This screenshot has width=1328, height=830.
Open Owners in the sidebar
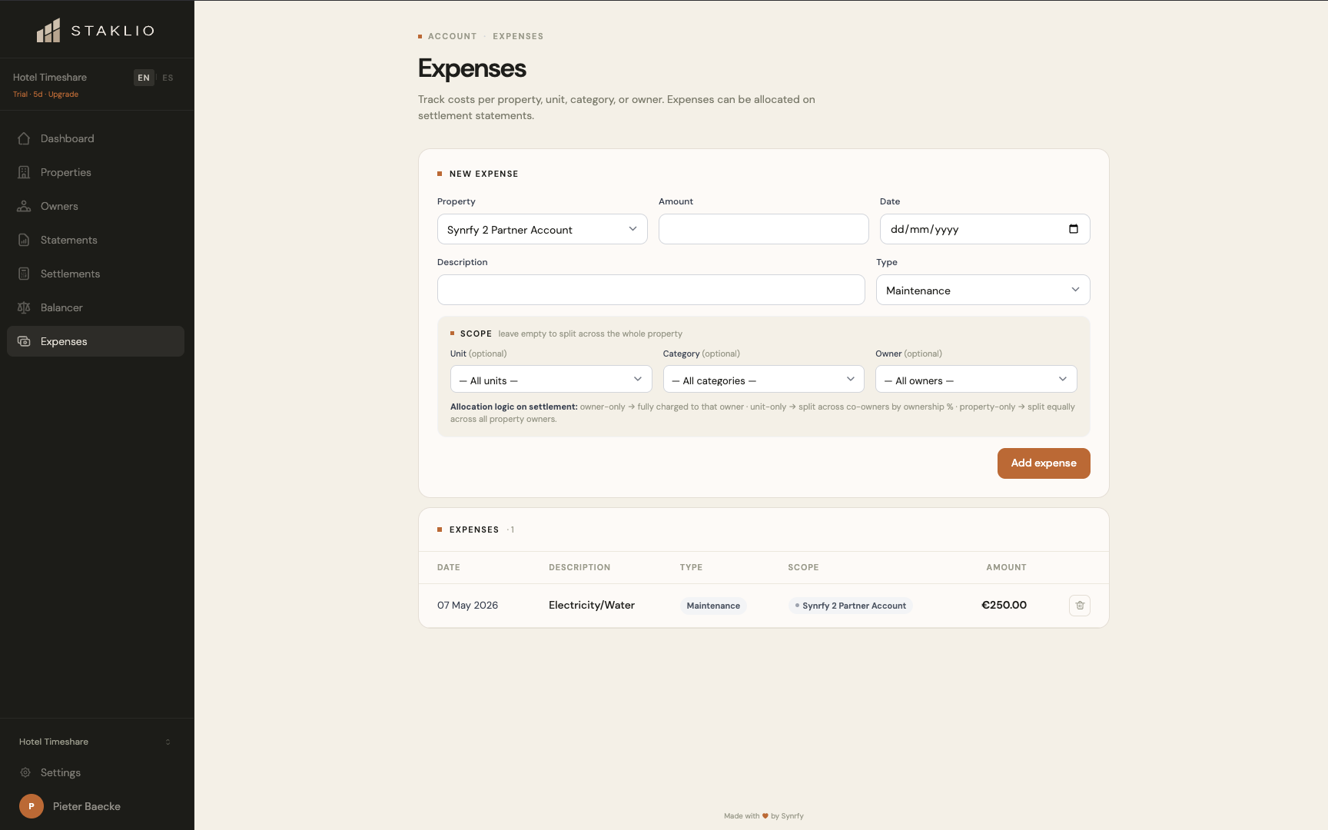coord(95,206)
